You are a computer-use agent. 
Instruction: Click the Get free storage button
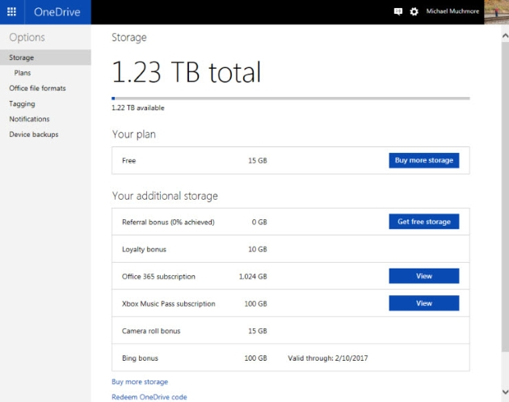click(423, 222)
